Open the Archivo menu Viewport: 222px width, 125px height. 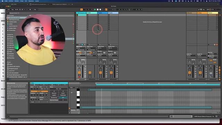click(11, 1)
